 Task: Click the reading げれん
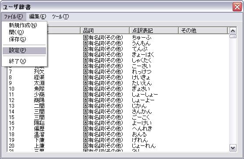pyautogui.click(x=140, y=140)
